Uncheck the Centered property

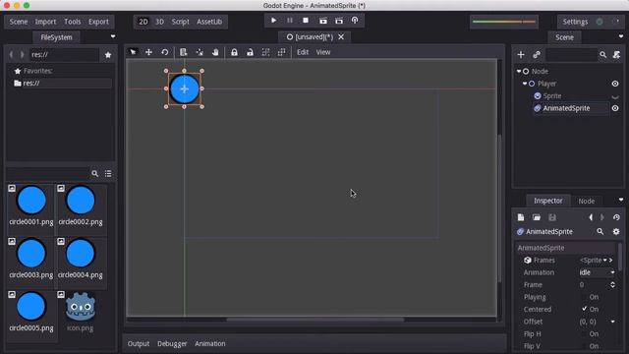click(584, 309)
